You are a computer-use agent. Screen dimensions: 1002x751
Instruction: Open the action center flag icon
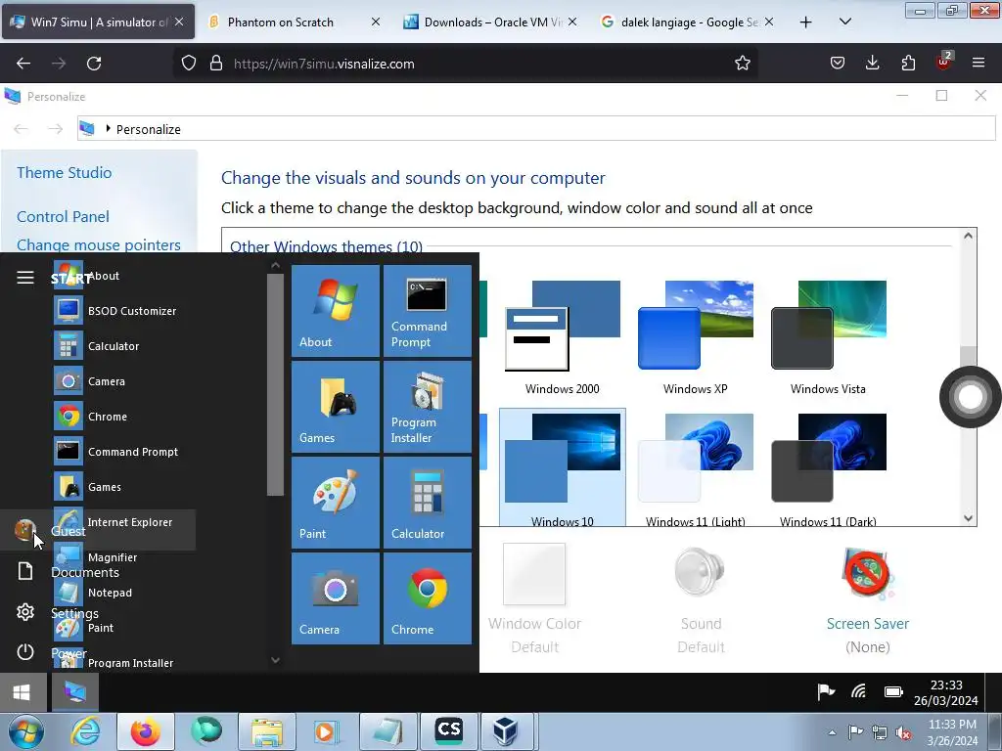point(826,691)
